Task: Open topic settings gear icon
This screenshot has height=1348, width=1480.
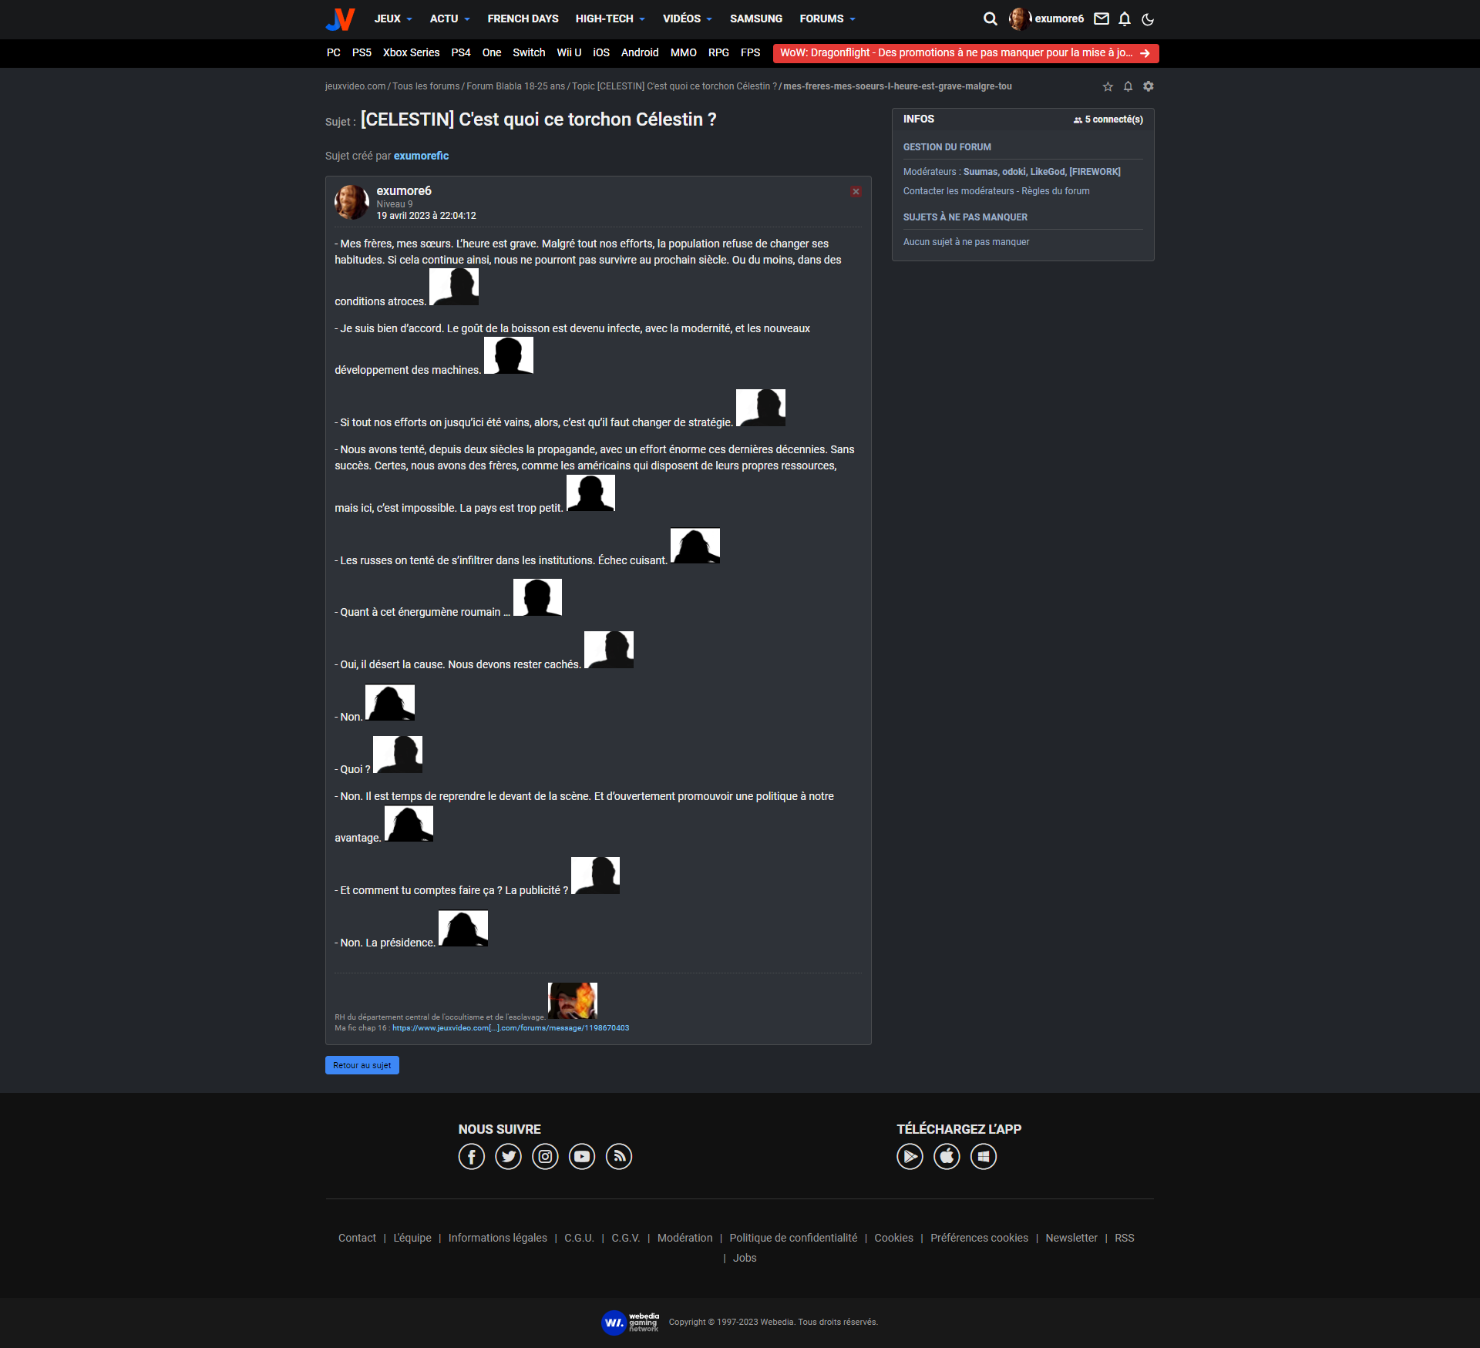Action: (x=1149, y=86)
